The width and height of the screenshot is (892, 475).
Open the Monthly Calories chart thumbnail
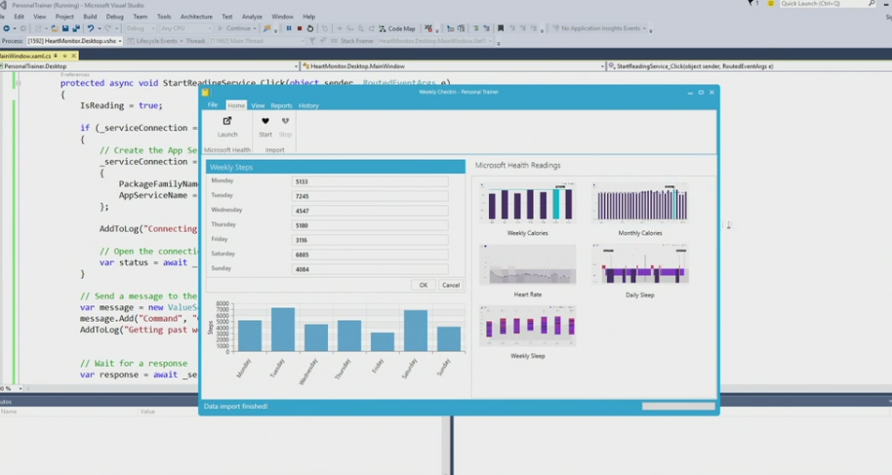pyautogui.click(x=640, y=203)
